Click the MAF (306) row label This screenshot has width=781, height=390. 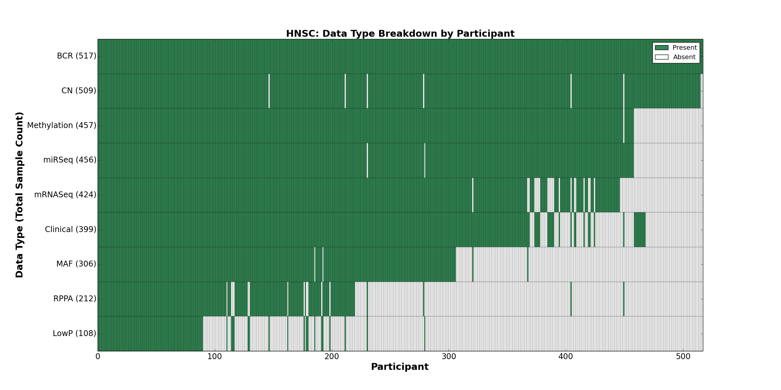click(76, 264)
